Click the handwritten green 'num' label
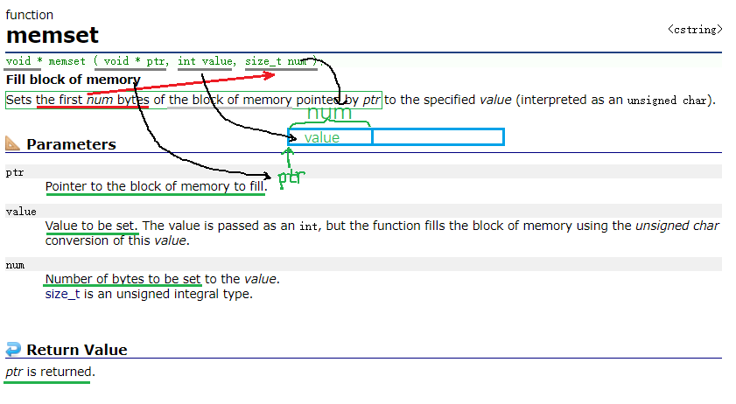Image resolution: width=736 pixels, height=404 pixels. click(329, 113)
